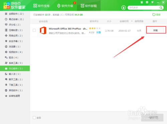167x124 pixels.
Task: Click Microsoft Office 365 ProPlus name
Action: pyautogui.click(x=68, y=29)
